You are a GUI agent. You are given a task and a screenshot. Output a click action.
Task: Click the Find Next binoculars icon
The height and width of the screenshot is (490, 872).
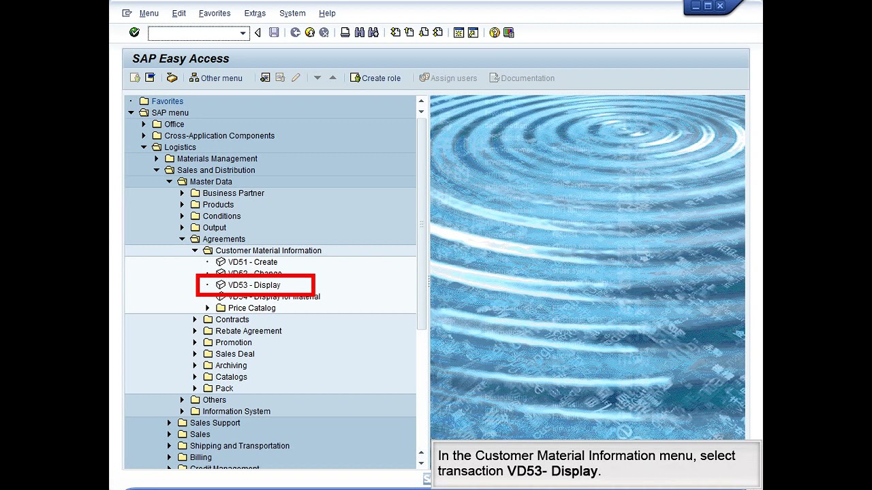[x=373, y=32]
